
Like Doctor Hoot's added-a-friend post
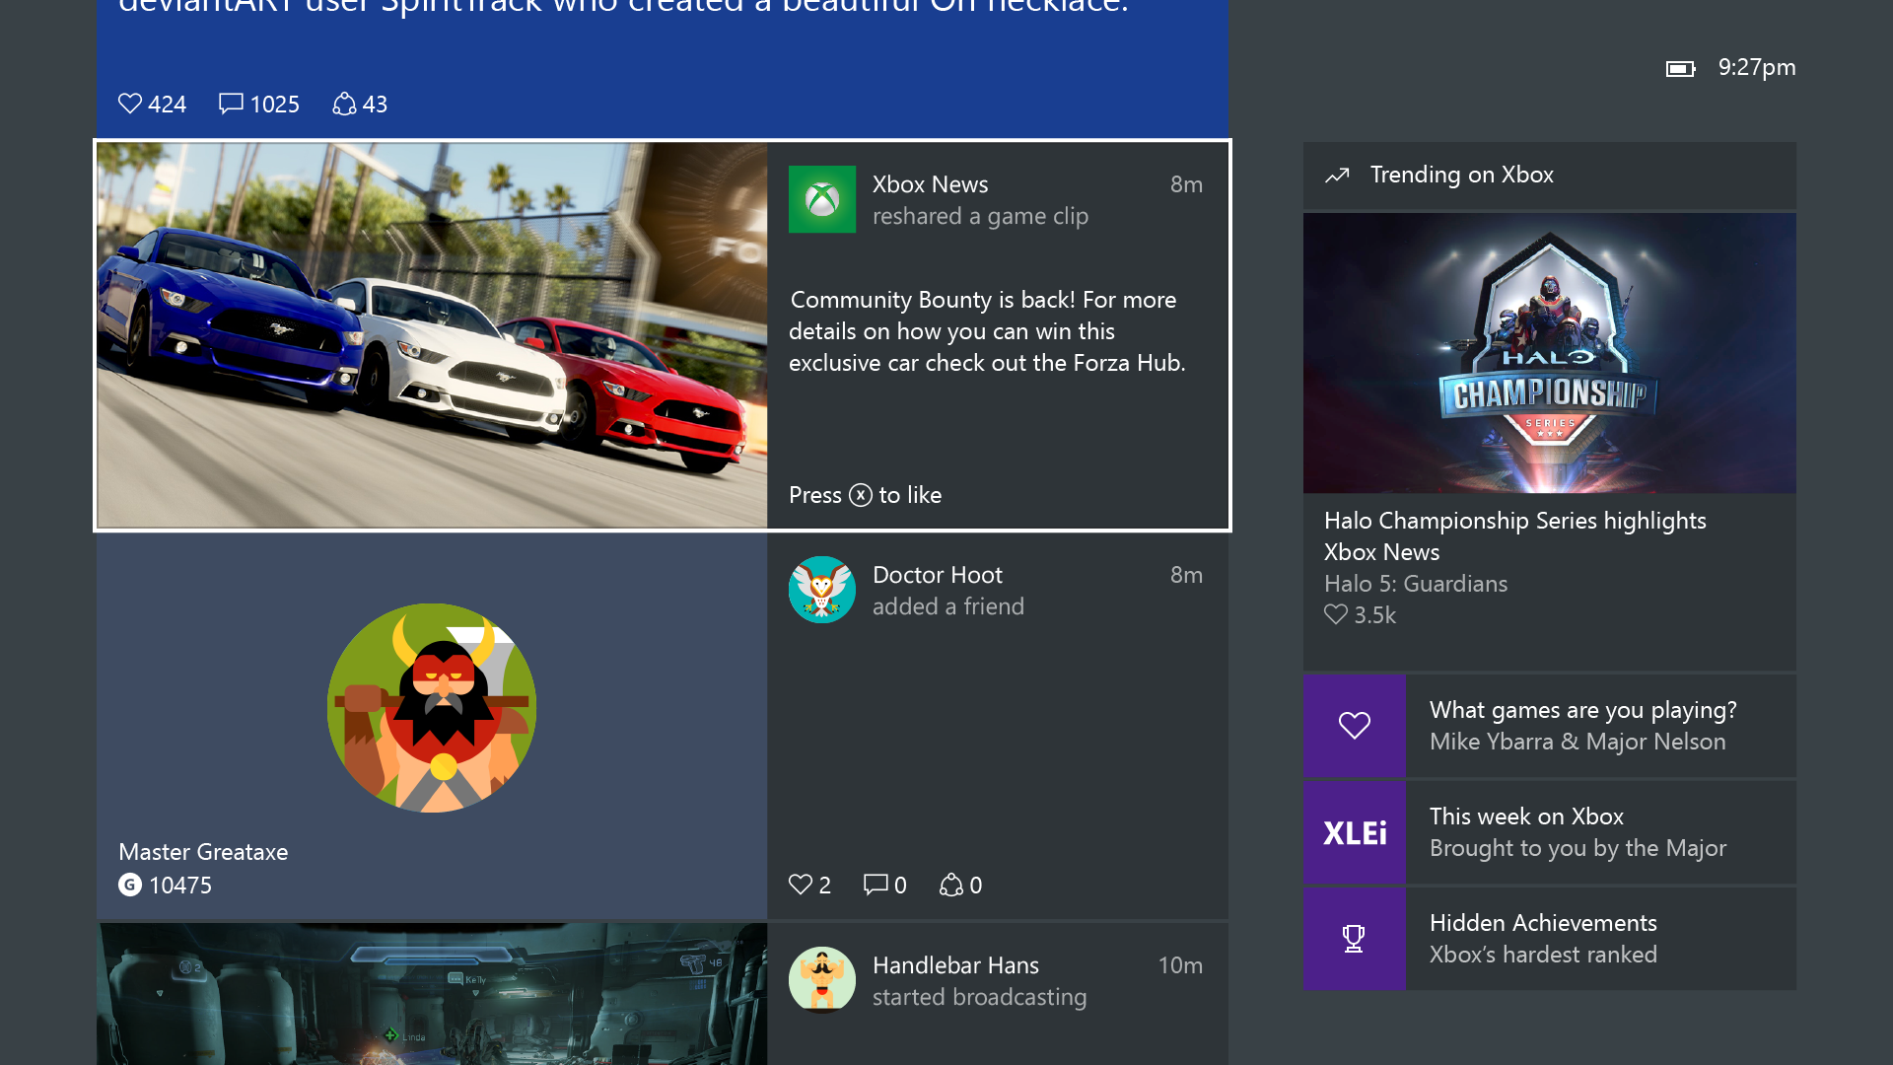pos(801,885)
